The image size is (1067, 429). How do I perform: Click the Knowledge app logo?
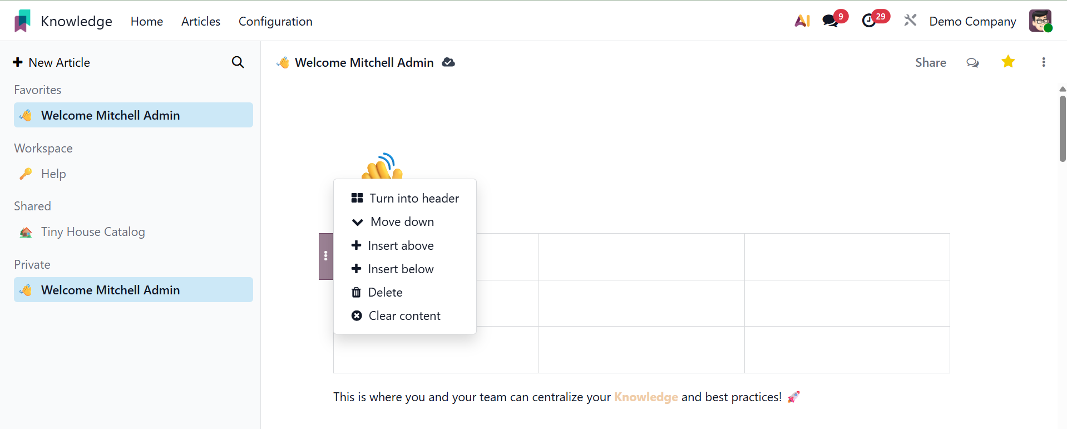[22, 21]
